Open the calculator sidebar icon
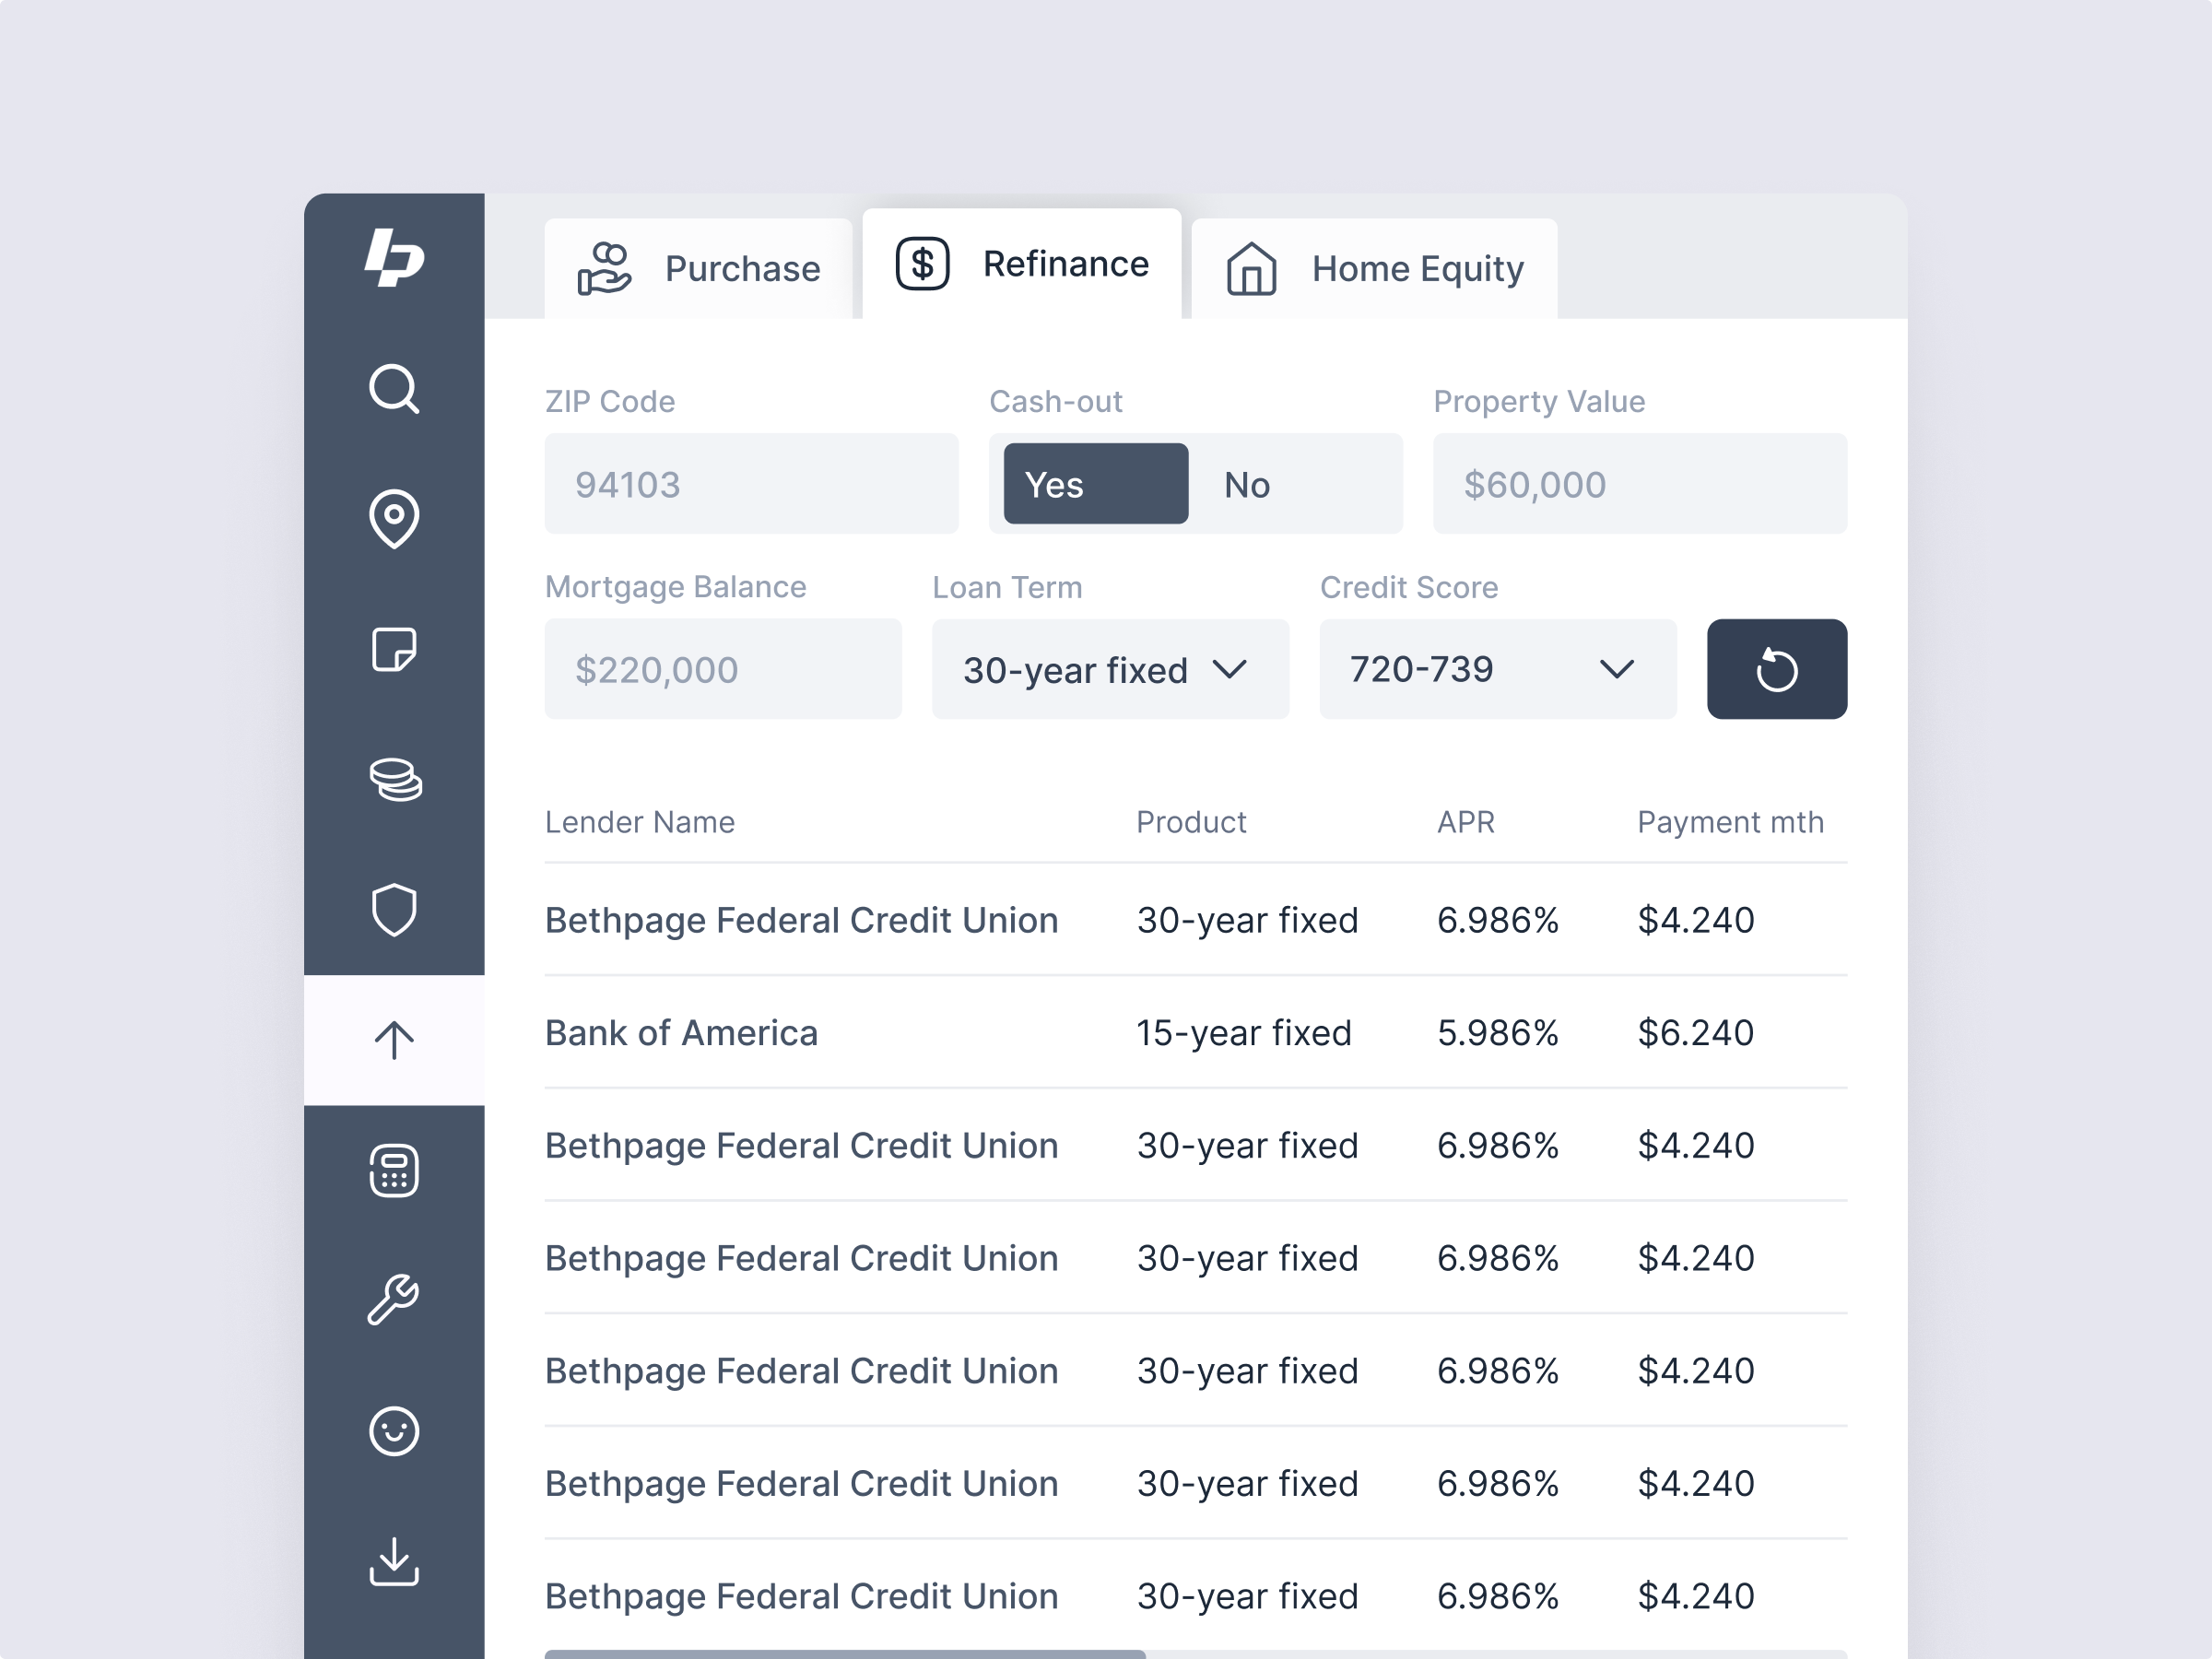The width and height of the screenshot is (2212, 1659). tap(394, 1171)
